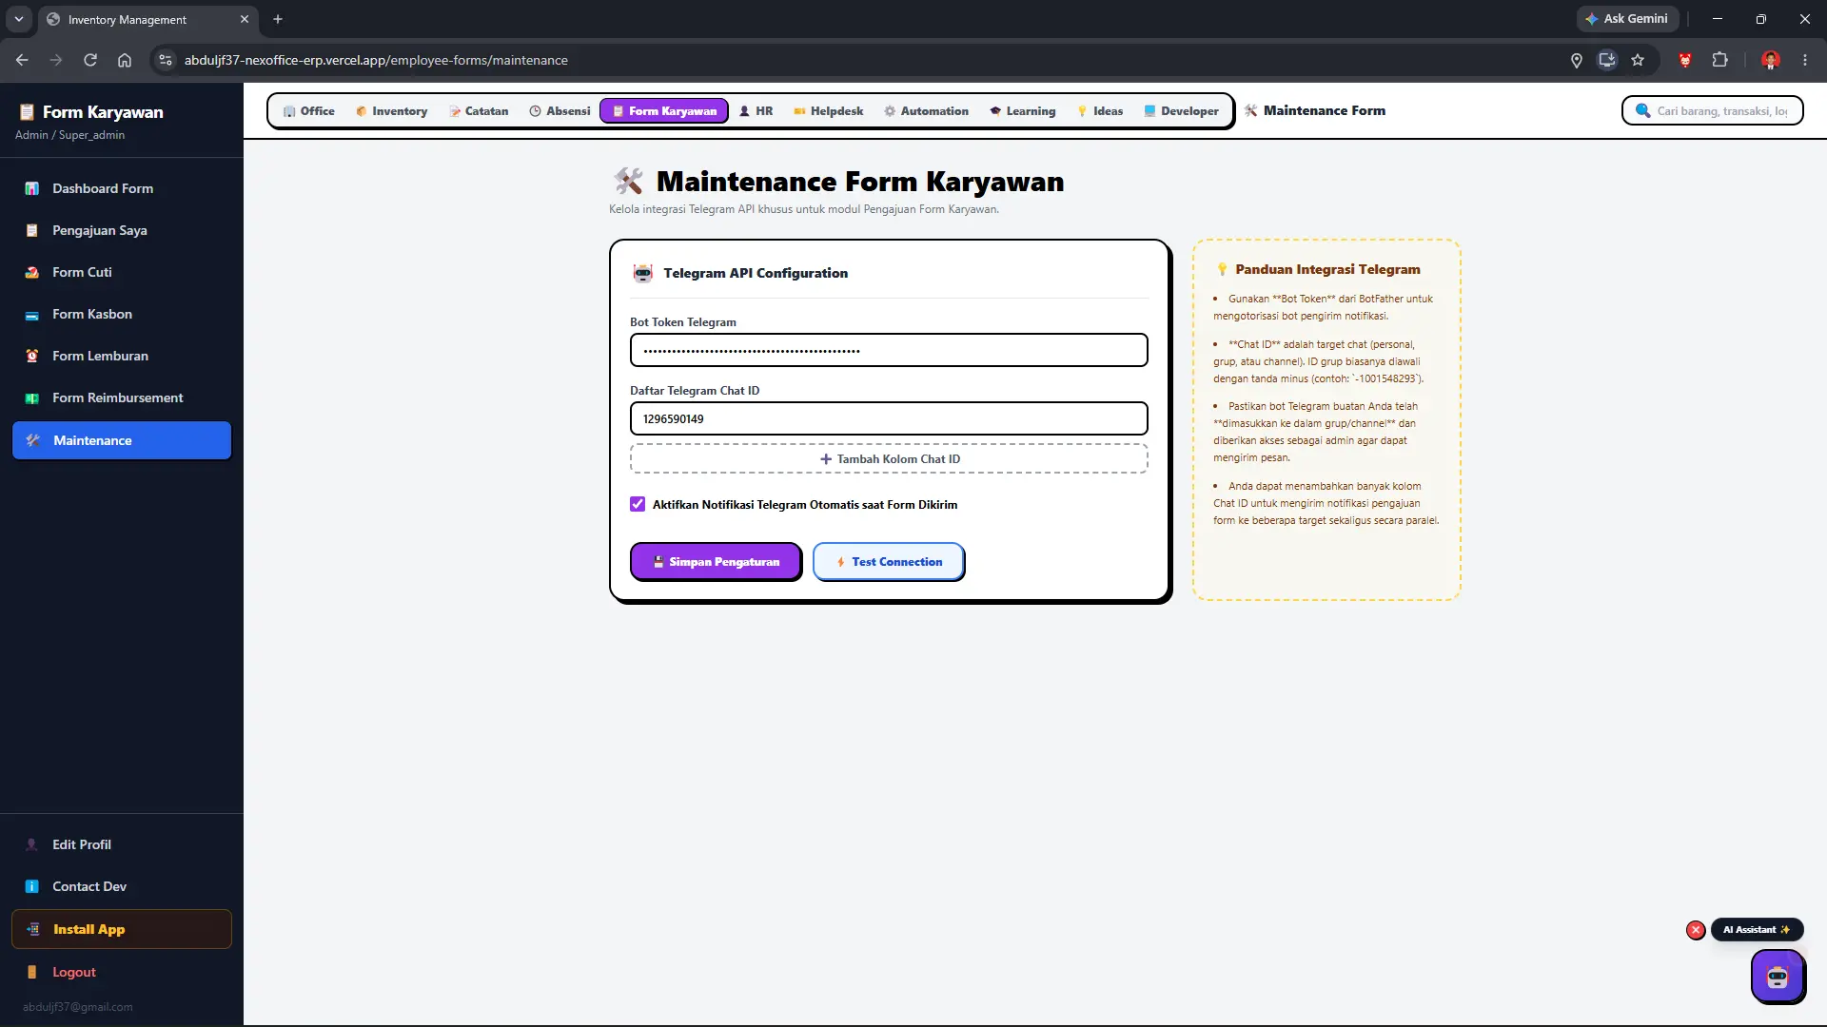Open the Chrome profile avatar

[x=1771, y=60]
